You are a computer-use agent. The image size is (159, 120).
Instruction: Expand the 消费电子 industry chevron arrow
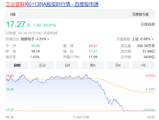(x=48, y=39)
